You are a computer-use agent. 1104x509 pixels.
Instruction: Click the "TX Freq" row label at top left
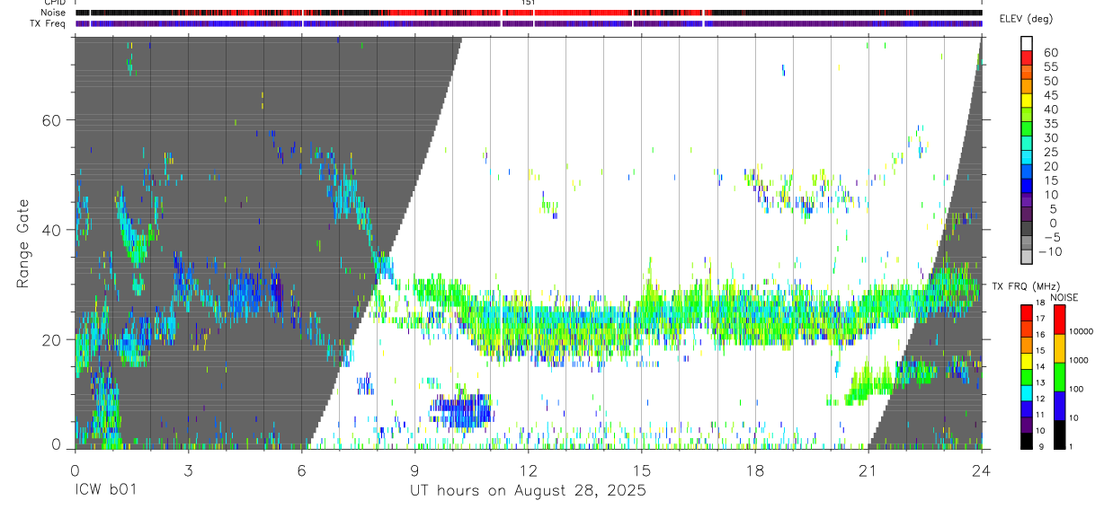pyautogui.click(x=49, y=23)
